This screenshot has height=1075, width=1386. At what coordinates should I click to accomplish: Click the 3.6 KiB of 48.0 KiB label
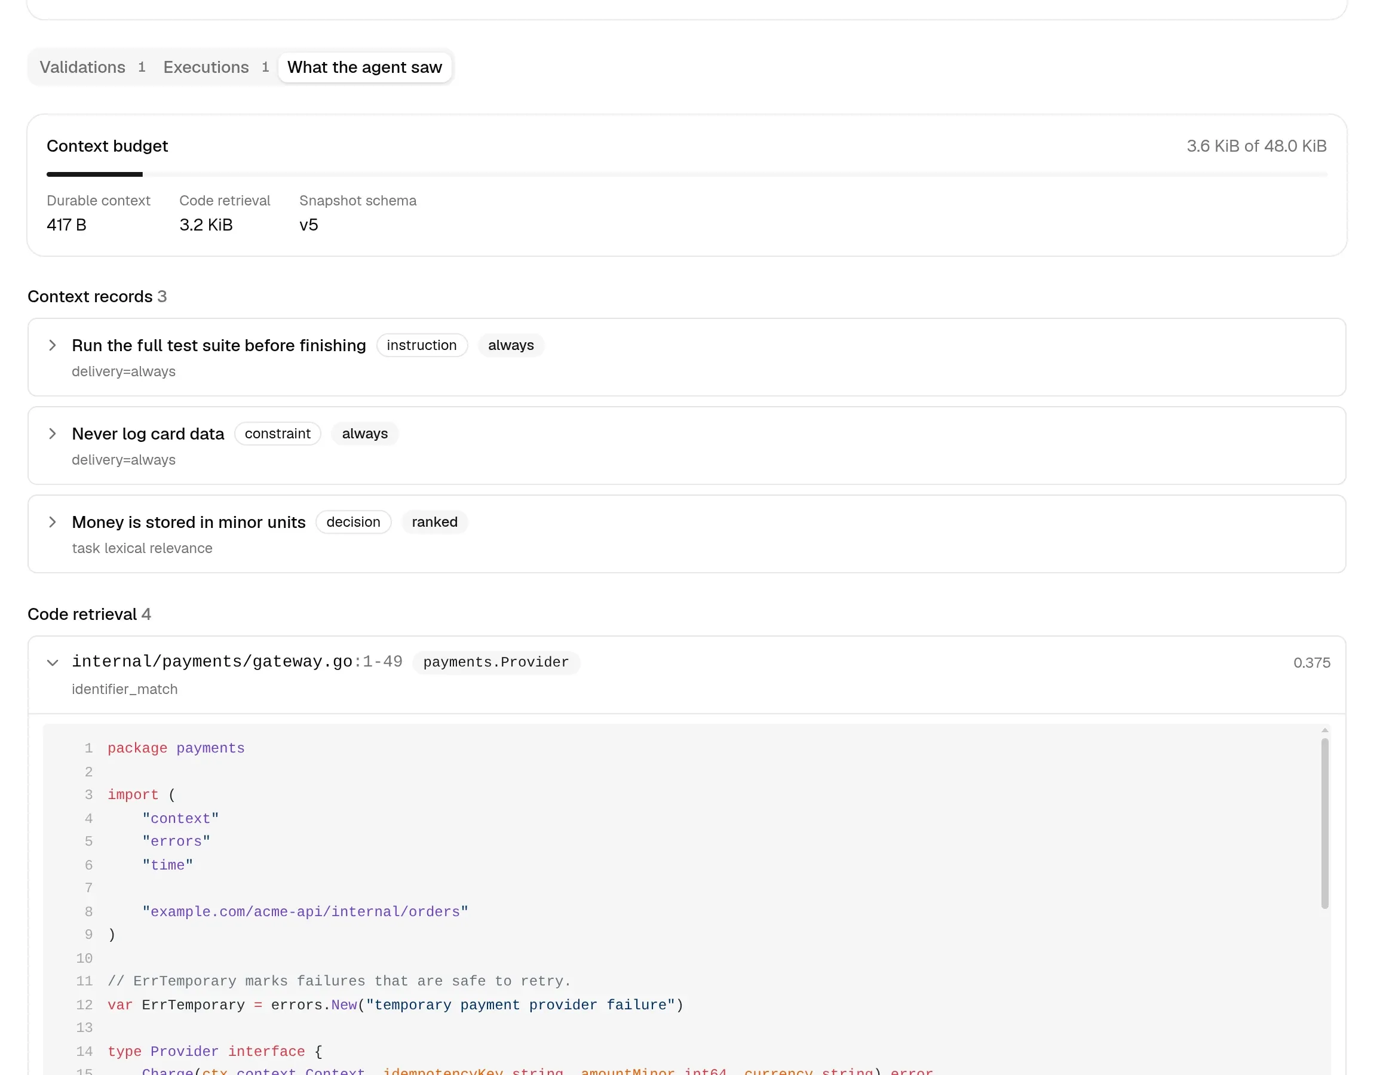click(1256, 146)
